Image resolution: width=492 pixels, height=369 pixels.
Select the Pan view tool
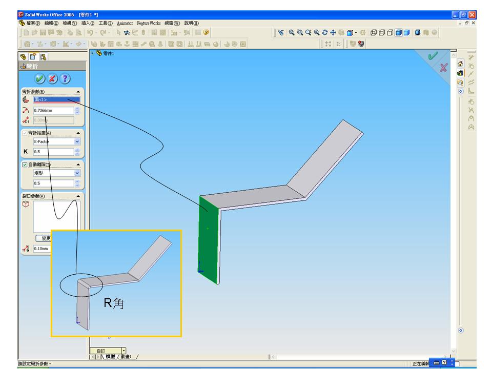click(333, 33)
